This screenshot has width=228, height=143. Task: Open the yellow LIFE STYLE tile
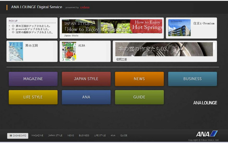tap(33, 97)
